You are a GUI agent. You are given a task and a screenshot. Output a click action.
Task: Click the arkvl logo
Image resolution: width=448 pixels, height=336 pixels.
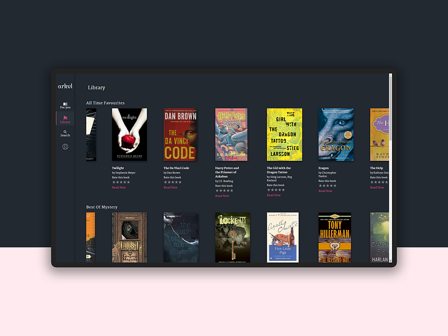click(x=65, y=86)
